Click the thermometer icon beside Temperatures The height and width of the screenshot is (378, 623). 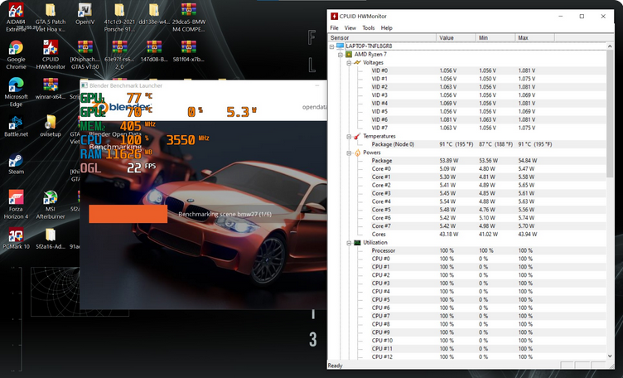point(357,136)
